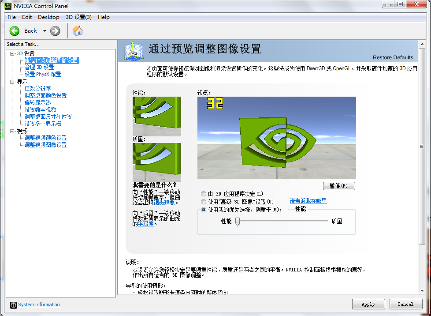This screenshot has height=316, width=431.
Task: Click Restore Defaults
Action: [x=393, y=57]
